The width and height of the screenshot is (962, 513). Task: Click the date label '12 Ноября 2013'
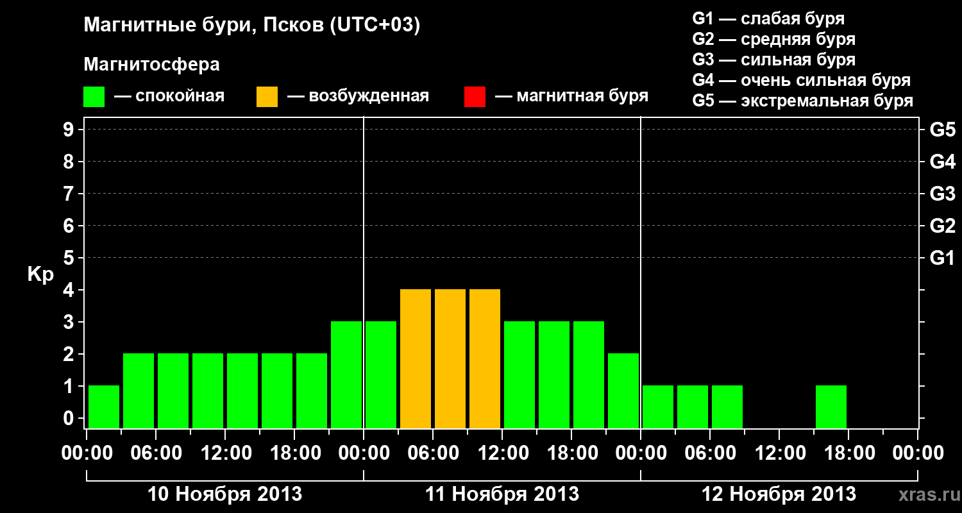coord(779,494)
